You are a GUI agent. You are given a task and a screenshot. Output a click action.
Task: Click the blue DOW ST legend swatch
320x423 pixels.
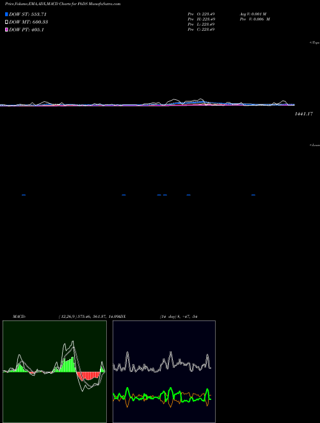coord(6,14)
